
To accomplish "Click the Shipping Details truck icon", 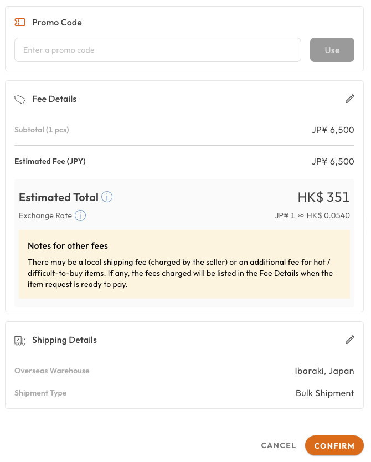I will (20, 340).
